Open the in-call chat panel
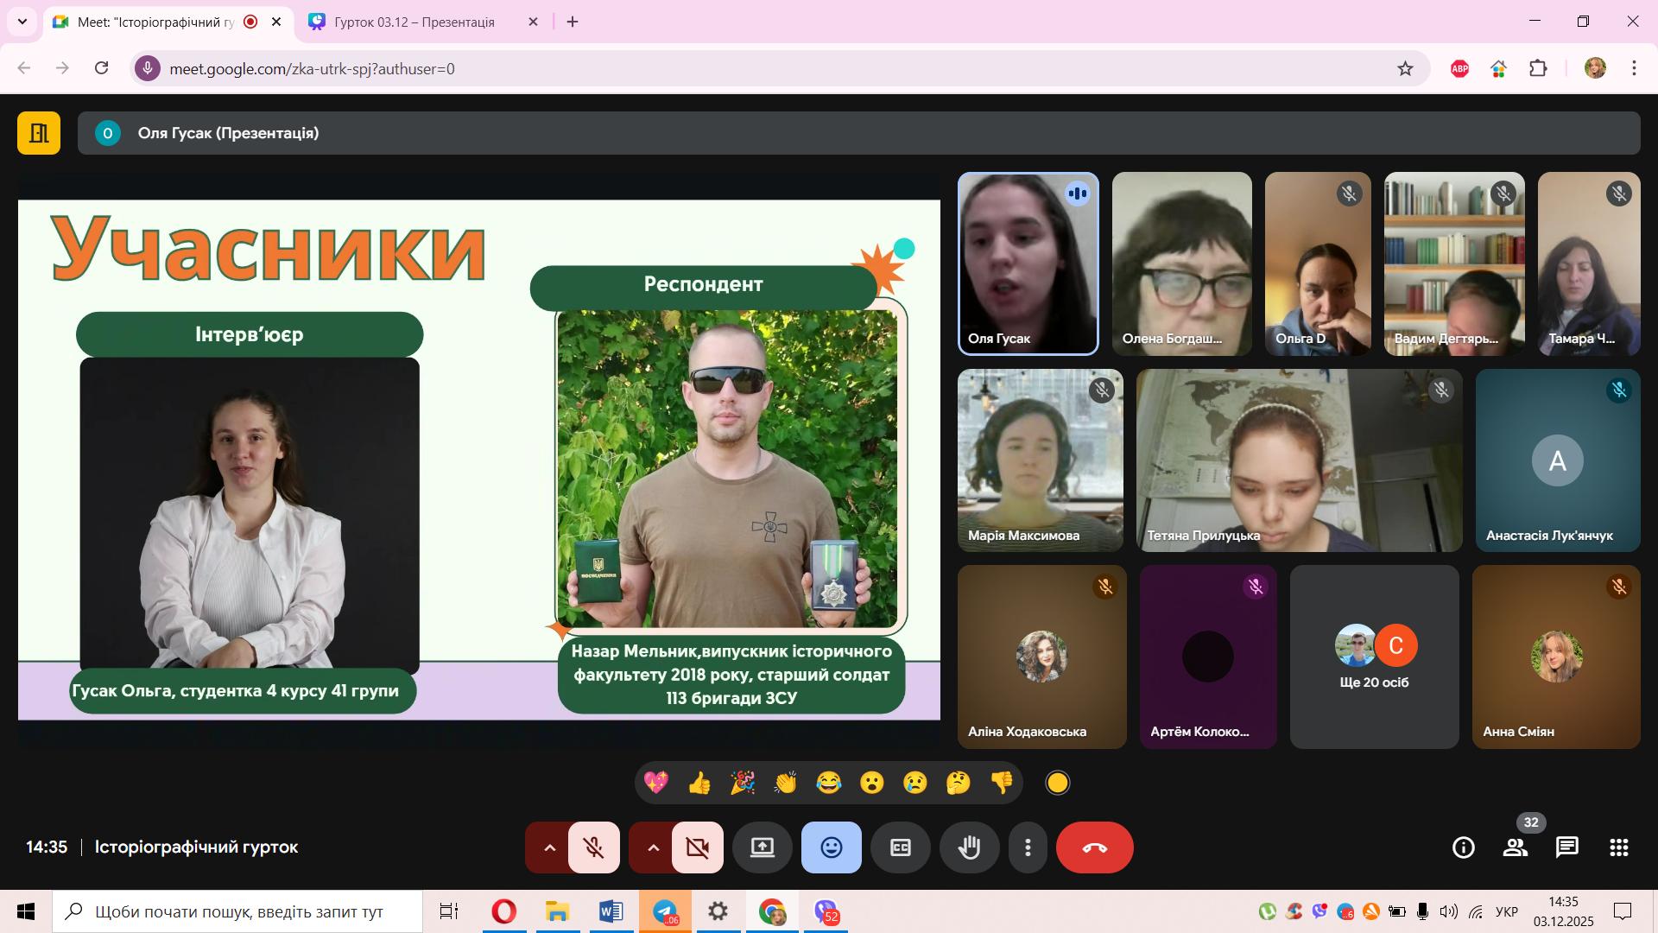1658x933 pixels. 1566,847
